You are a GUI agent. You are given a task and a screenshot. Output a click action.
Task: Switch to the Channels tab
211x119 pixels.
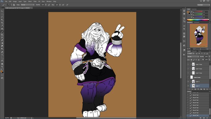194,51
